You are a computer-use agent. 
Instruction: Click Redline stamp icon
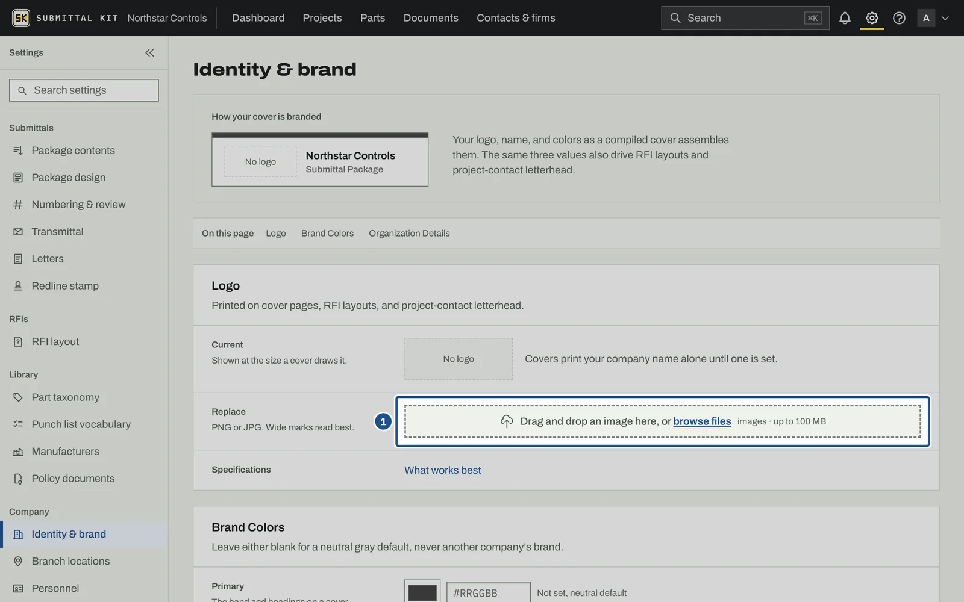point(18,286)
